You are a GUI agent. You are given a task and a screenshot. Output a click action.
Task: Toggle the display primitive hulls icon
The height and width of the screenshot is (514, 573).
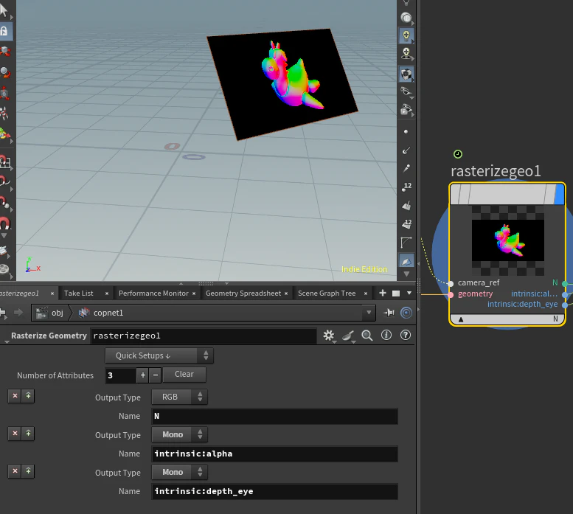[x=406, y=242]
